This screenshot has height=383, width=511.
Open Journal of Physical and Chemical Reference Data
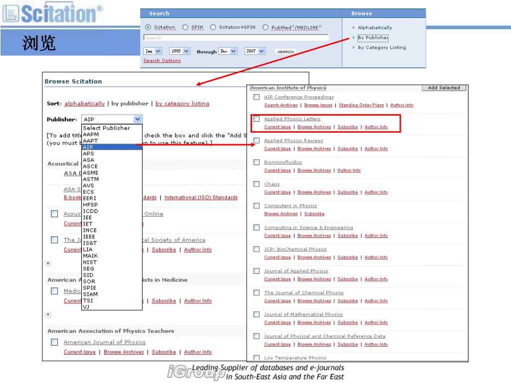click(x=324, y=336)
